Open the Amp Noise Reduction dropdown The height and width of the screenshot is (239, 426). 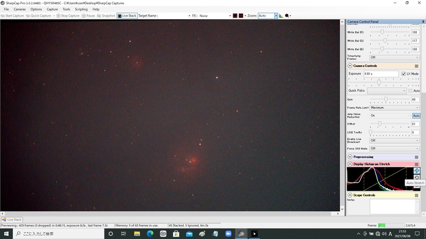tap(390, 116)
